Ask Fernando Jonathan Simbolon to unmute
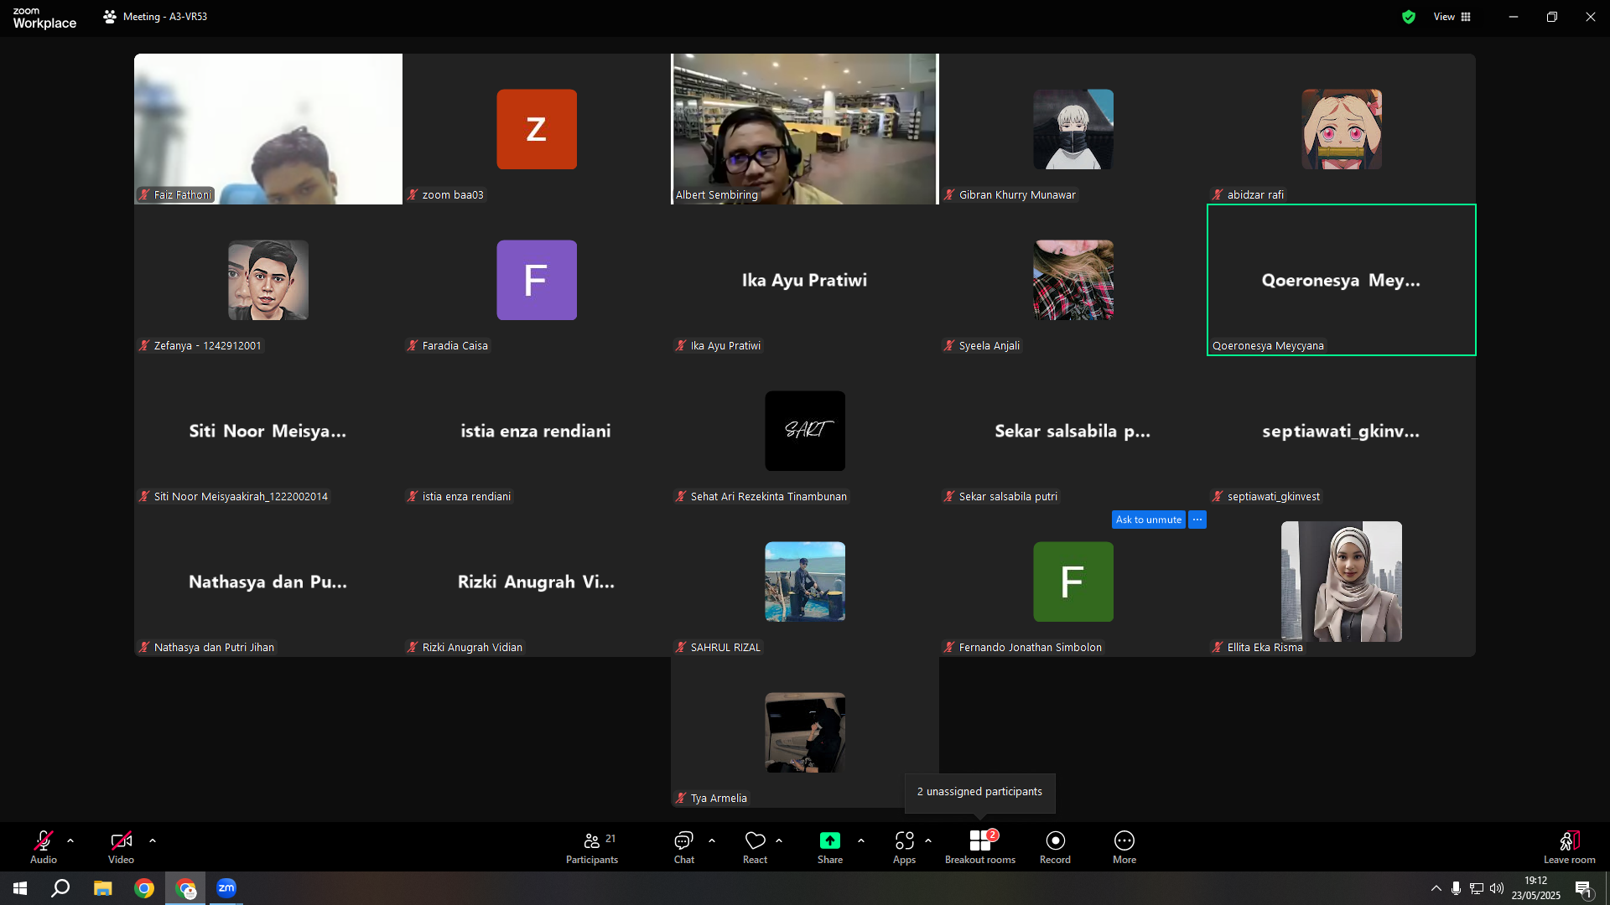This screenshot has width=1610, height=905. pos(1149,520)
